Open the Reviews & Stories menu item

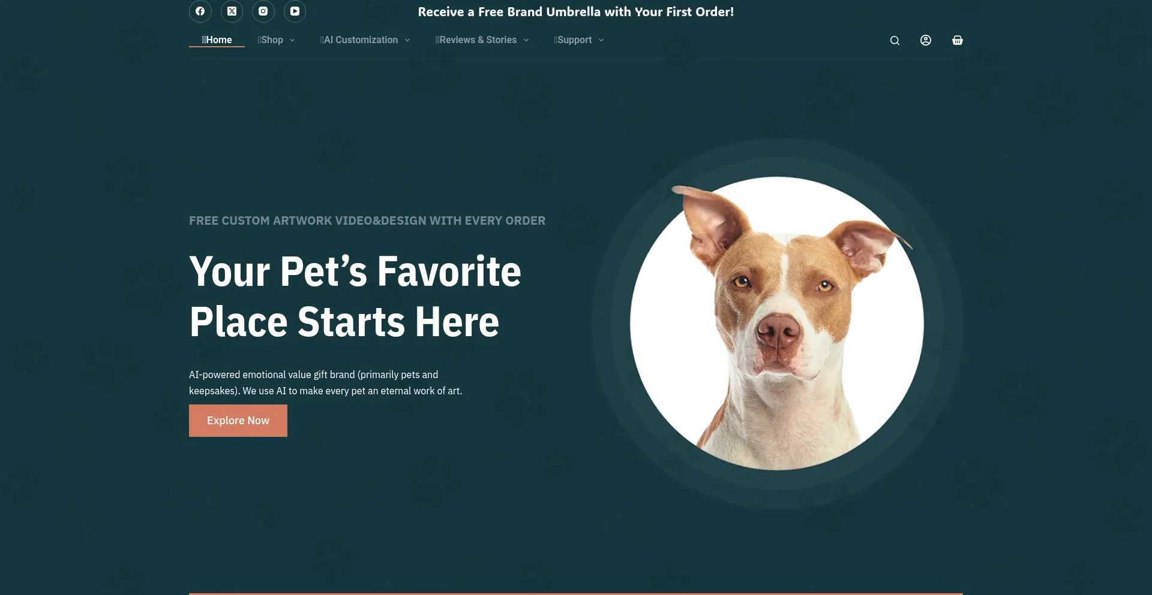476,40
